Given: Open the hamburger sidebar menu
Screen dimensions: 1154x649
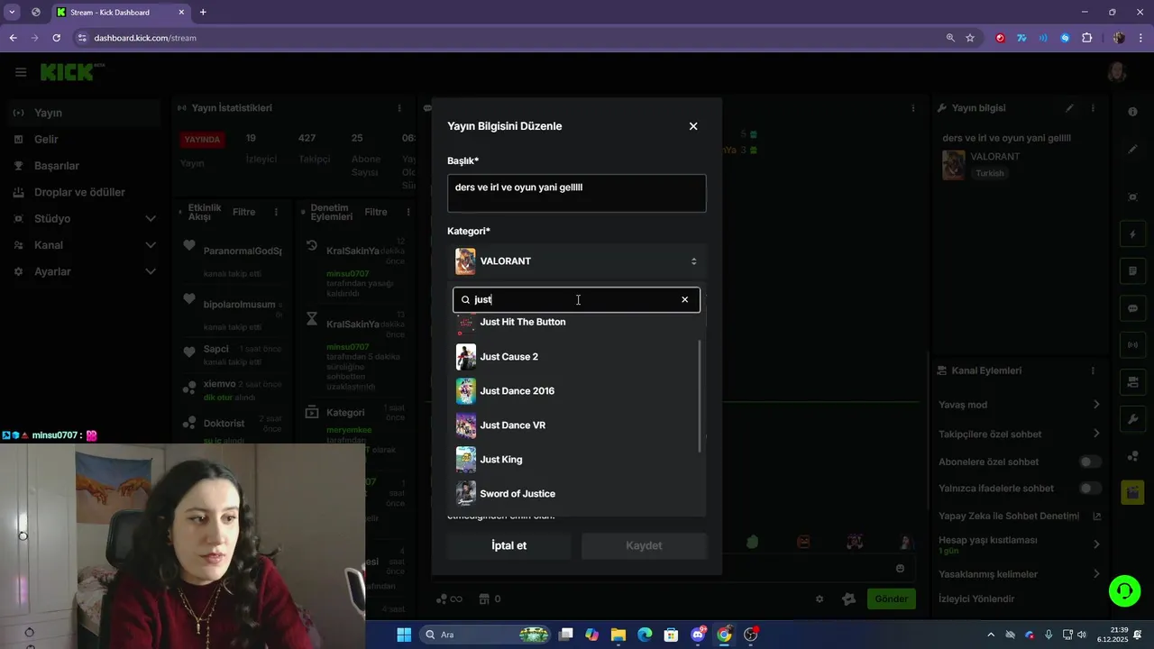Looking at the screenshot, I should coord(21,72).
